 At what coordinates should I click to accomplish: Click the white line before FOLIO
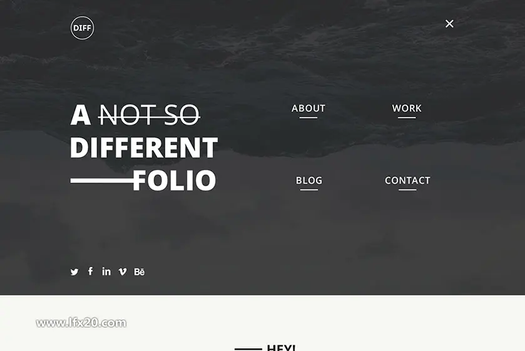(102, 181)
